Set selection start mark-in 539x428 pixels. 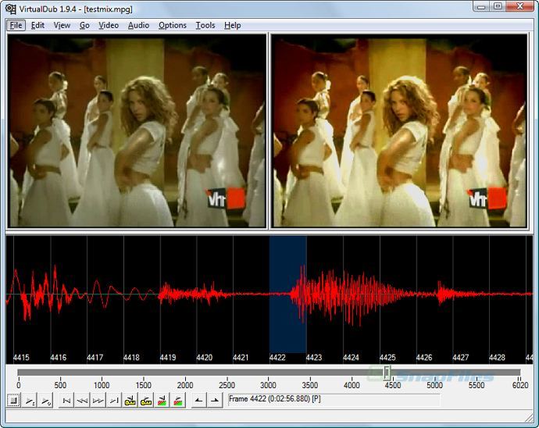point(198,401)
